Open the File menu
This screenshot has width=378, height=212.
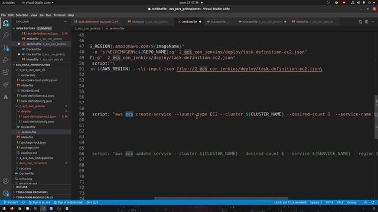pyautogui.click(x=4, y=15)
